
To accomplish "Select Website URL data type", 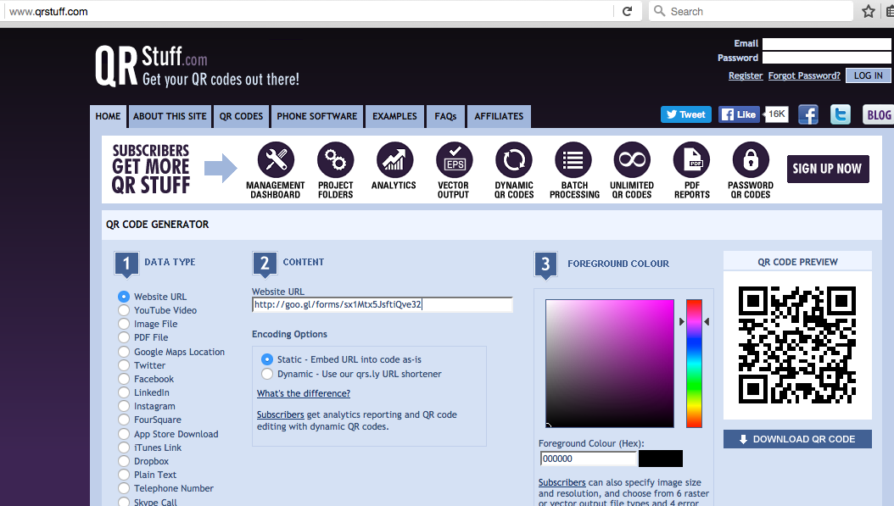I will pyautogui.click(x=124, y=297).
